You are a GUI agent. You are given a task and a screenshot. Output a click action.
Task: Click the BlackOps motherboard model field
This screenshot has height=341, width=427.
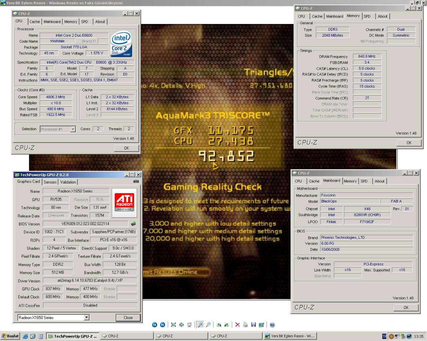coord(350,201)
